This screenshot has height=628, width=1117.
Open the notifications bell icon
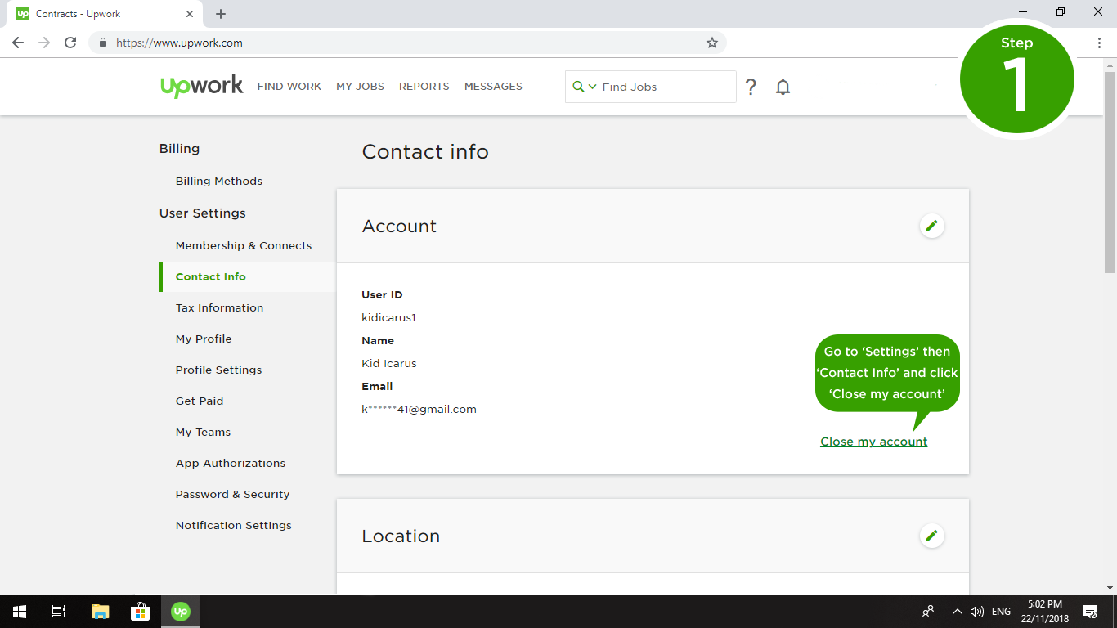[783, 87]
